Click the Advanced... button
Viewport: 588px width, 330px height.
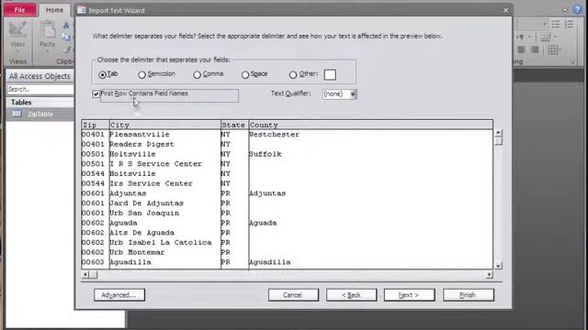[119, 295]
